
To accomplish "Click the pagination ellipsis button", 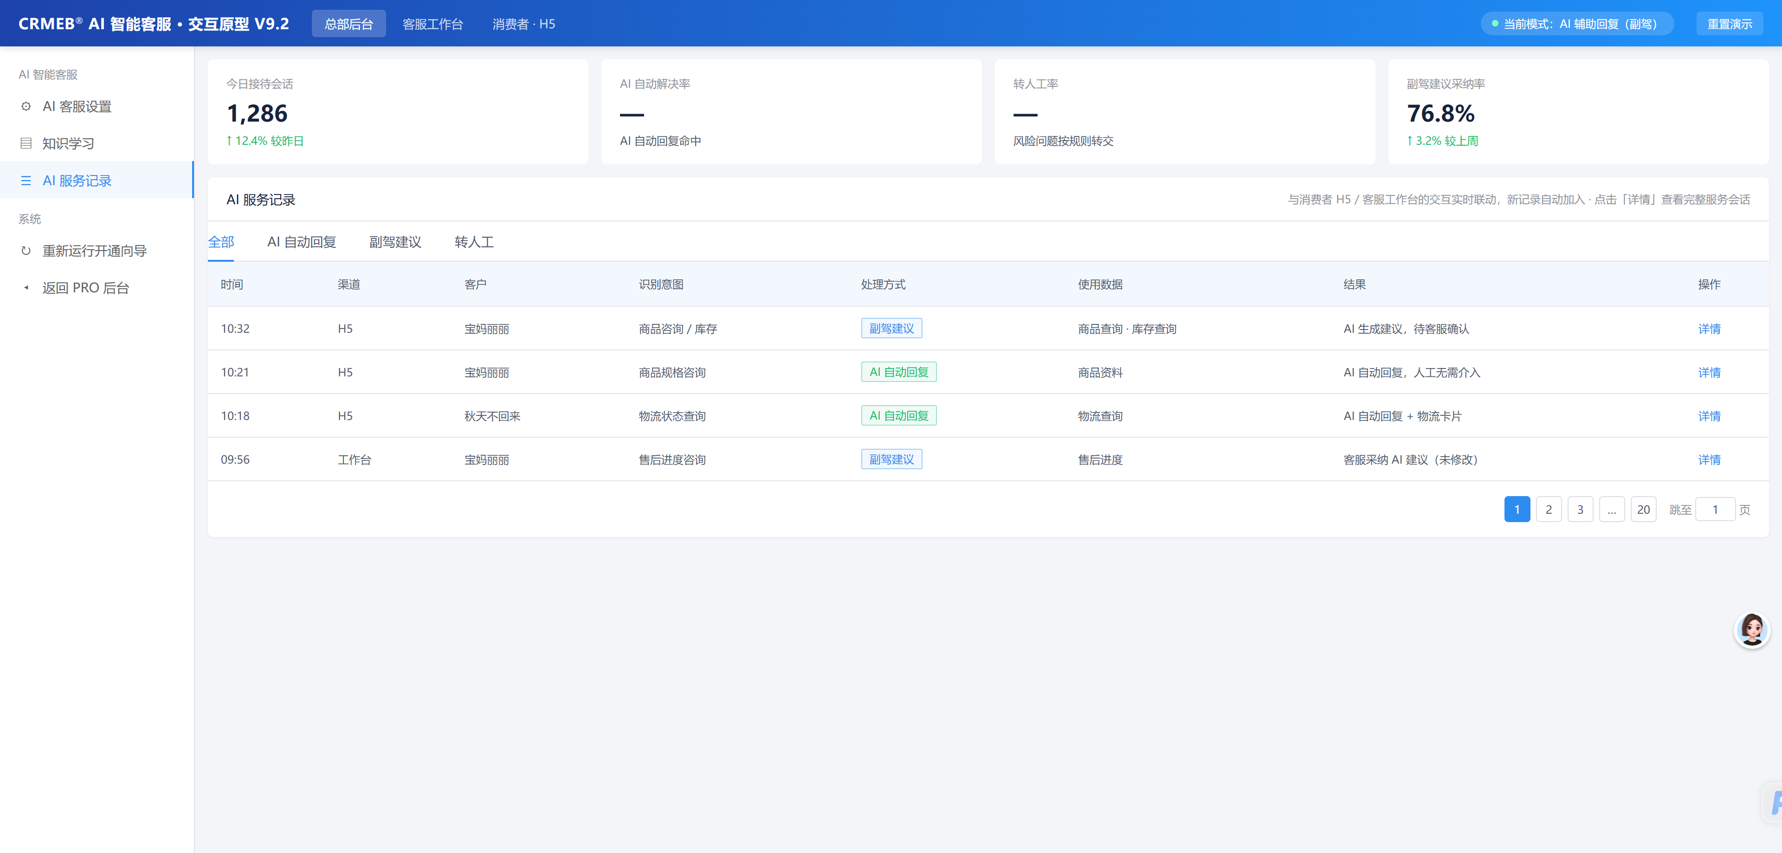I will point(1612,509).
